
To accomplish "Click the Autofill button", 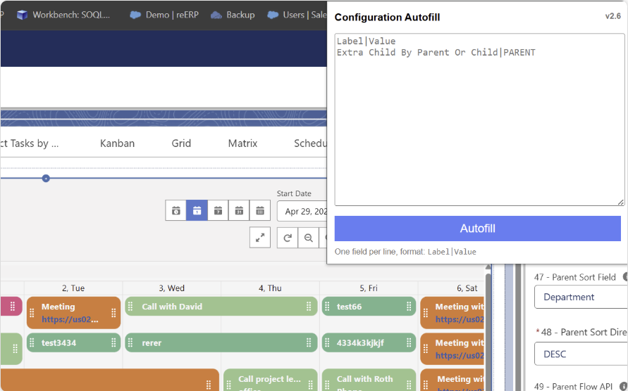I will click(477, 229).
